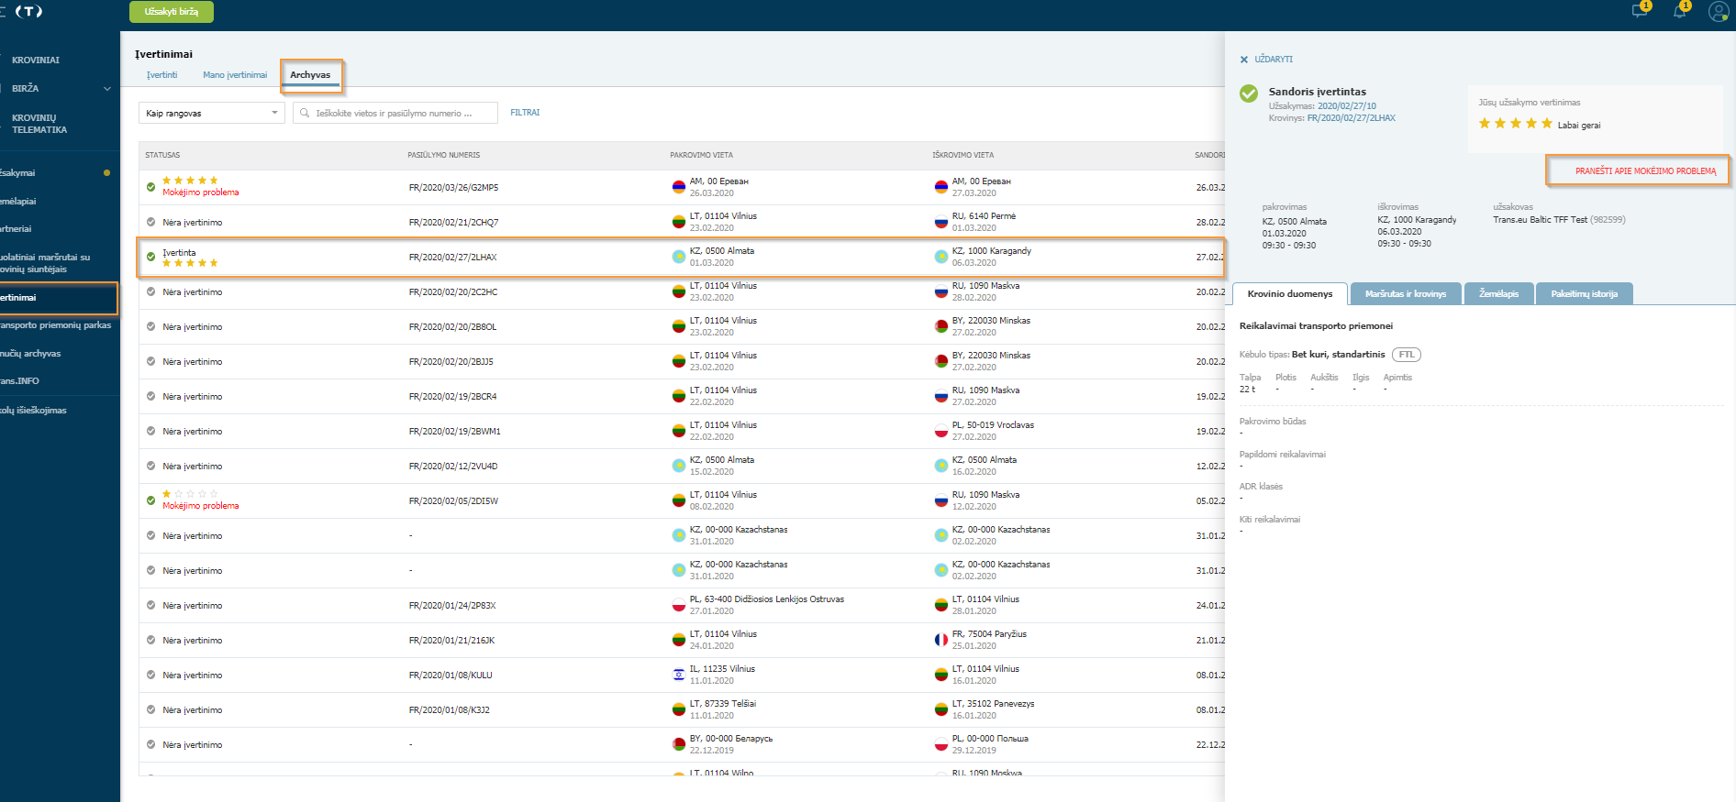This screenshot has height=802, width=1736.
Task: Click Mokėjimo problema on the FR/2020/03/26/G2MP5 row
Action: click(x=201, y=192)
